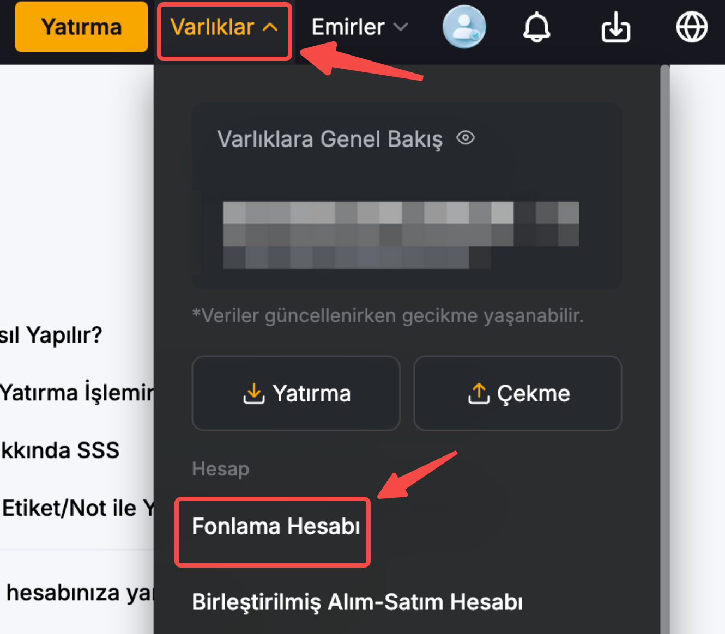Screen dimensions: 725x634
Task: Open the Varlıklara Genel Bakış heading
Action: 329,139
